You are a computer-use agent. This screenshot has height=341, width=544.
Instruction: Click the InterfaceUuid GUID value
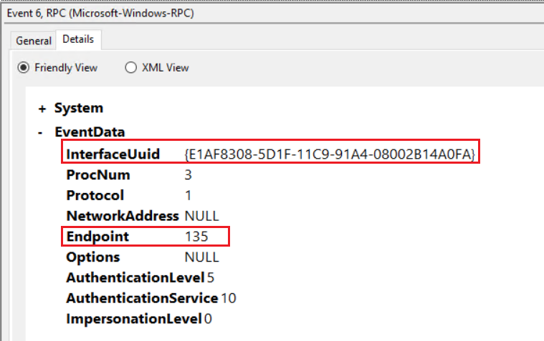tap(330, 154)
